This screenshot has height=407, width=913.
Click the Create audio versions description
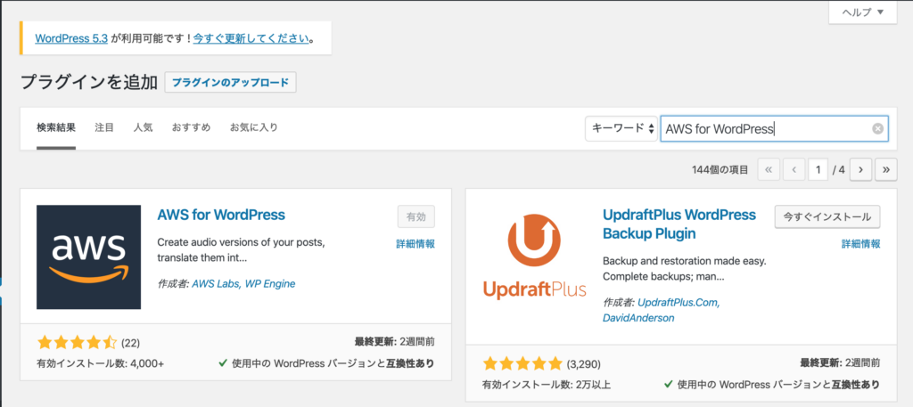click(241, 249)
